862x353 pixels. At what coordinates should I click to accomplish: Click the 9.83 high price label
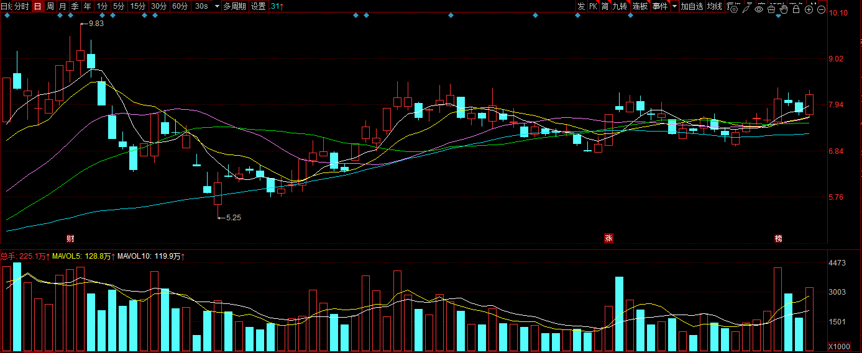pyautogui.click(x=96, y=24)
